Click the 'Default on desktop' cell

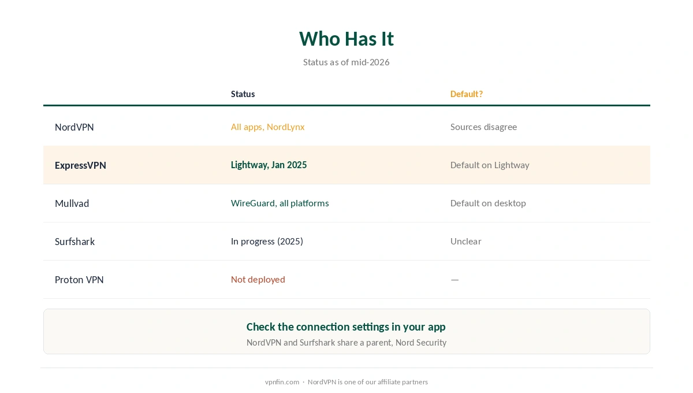tap(488, 203)
